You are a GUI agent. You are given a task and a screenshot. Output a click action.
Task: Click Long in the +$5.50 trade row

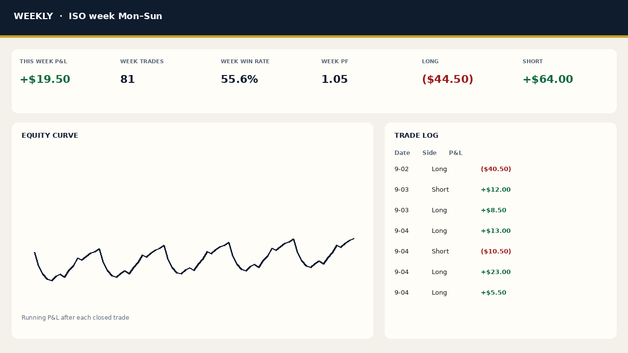(440, 293)
